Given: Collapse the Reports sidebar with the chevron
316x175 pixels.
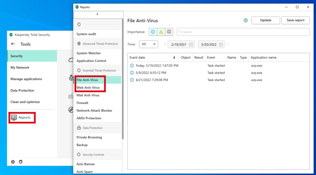Looking at the screenshot, I should [97, 14].
